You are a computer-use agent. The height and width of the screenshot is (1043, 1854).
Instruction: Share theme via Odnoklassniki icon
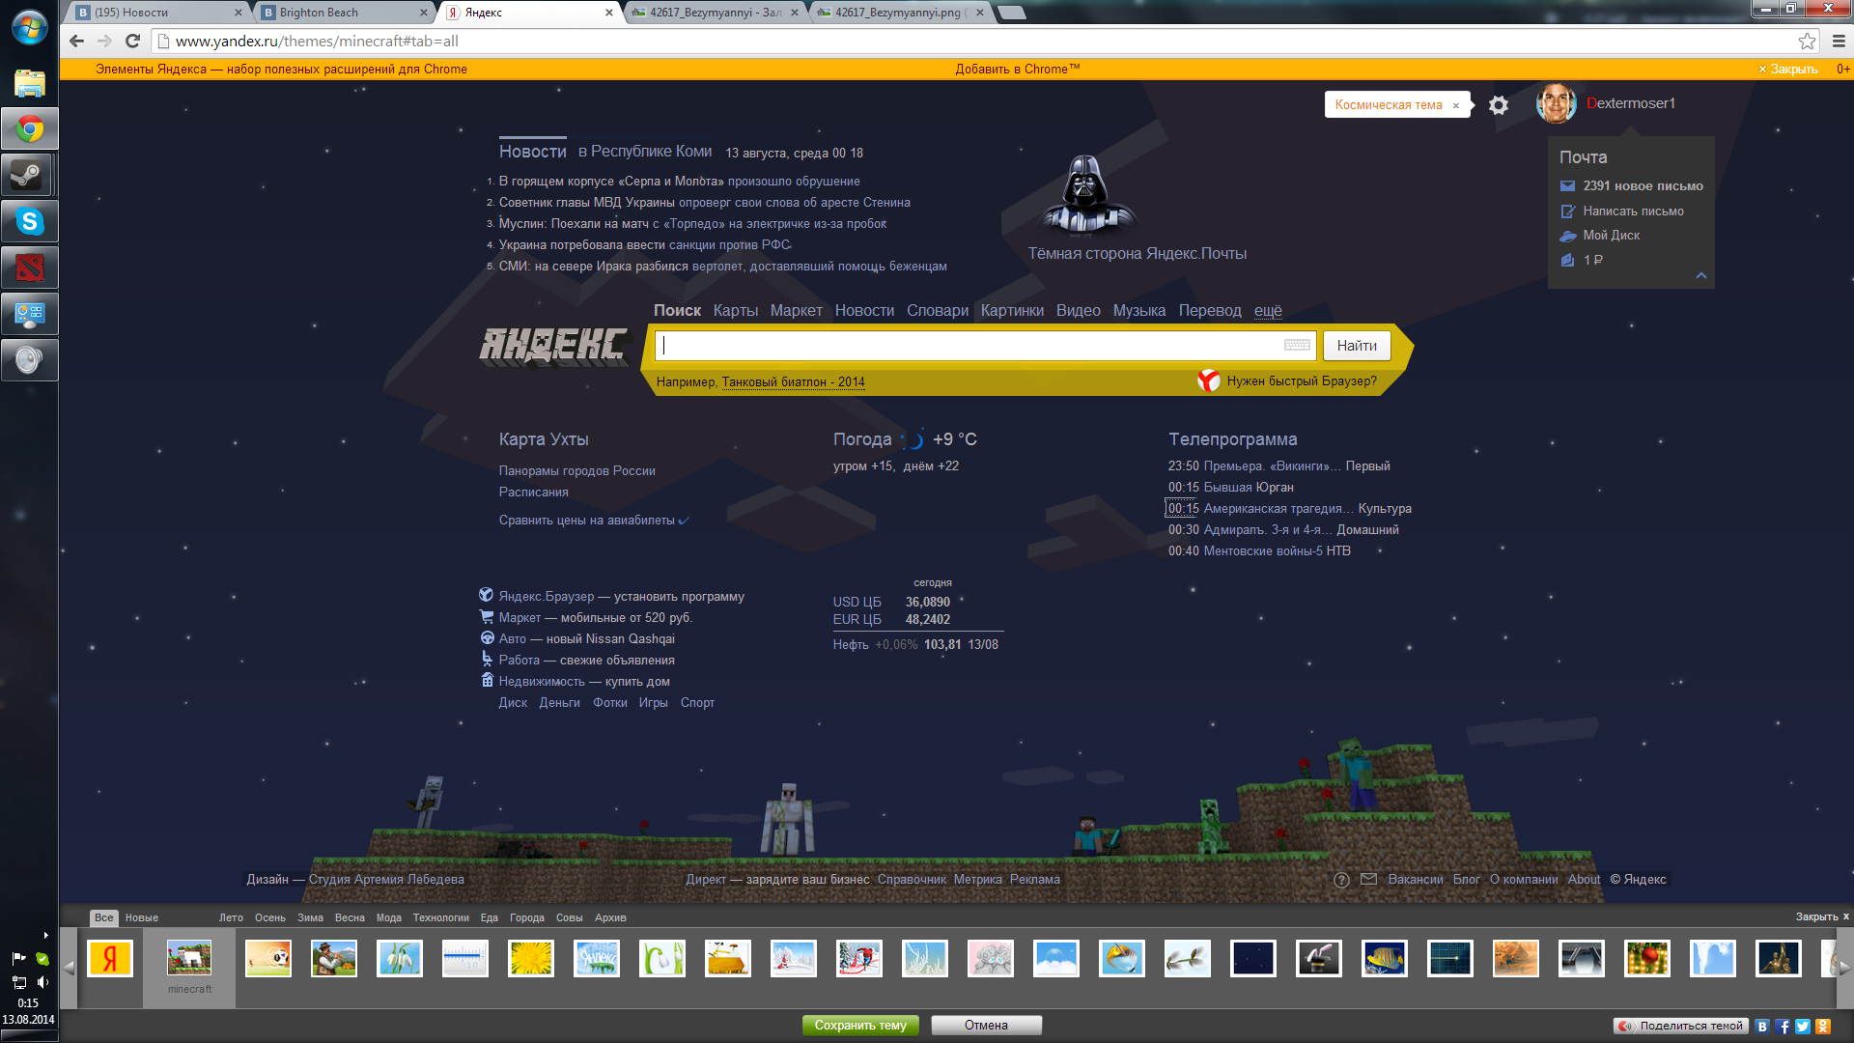coord(1823,1027)
